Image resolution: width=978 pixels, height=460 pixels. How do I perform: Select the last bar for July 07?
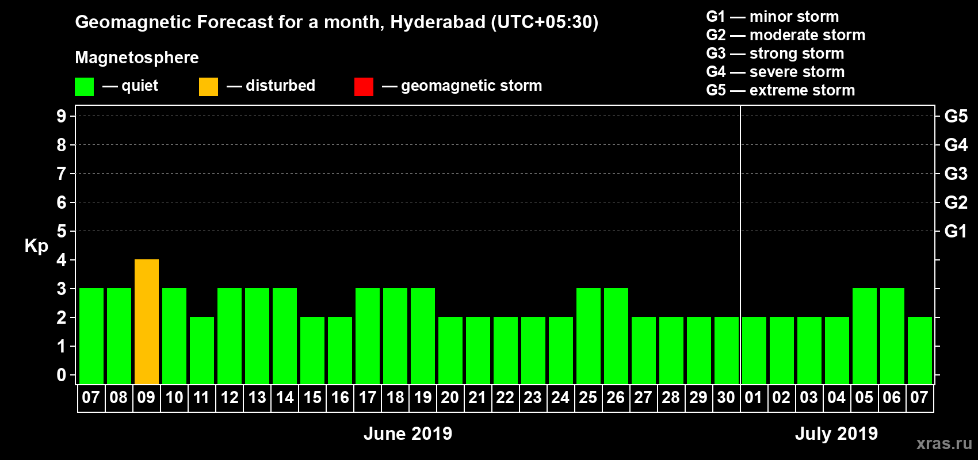[920, 351]
